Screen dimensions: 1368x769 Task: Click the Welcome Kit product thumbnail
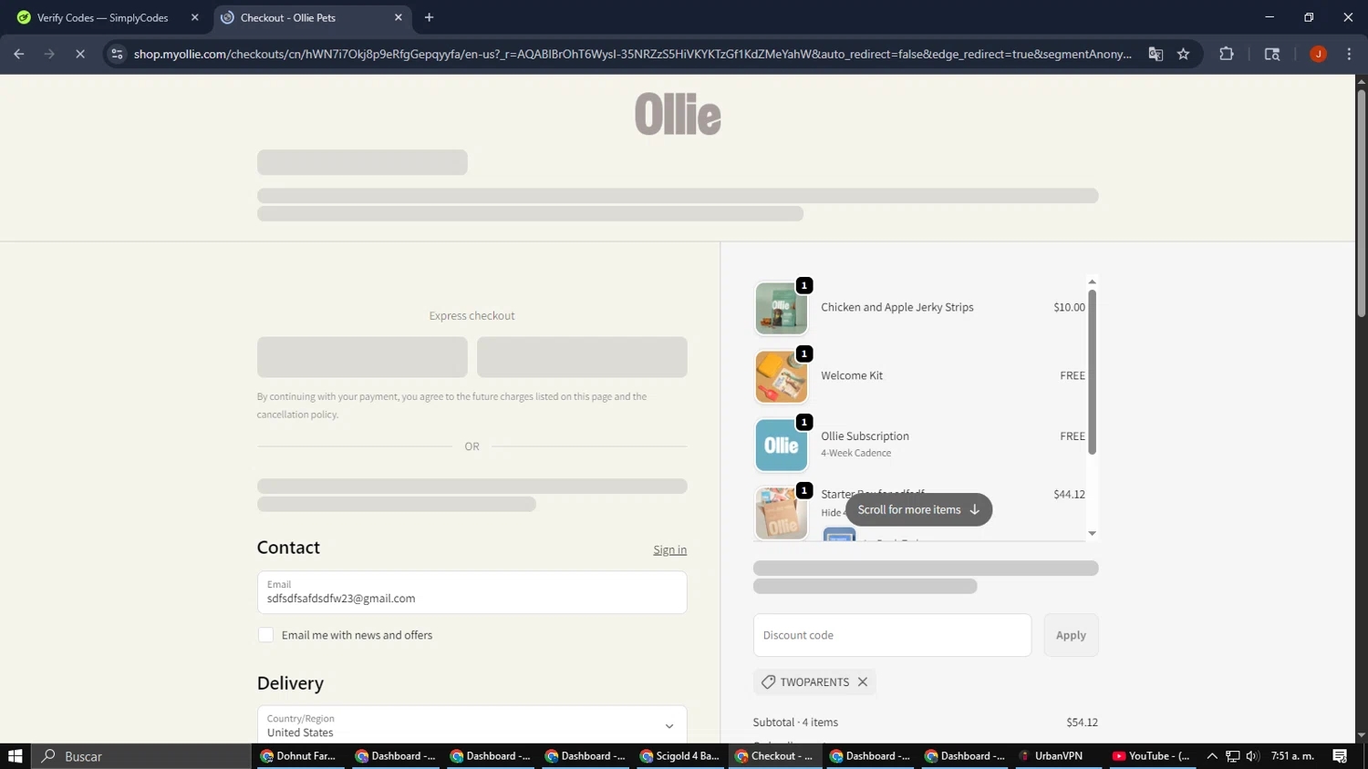tap(781, 376)
